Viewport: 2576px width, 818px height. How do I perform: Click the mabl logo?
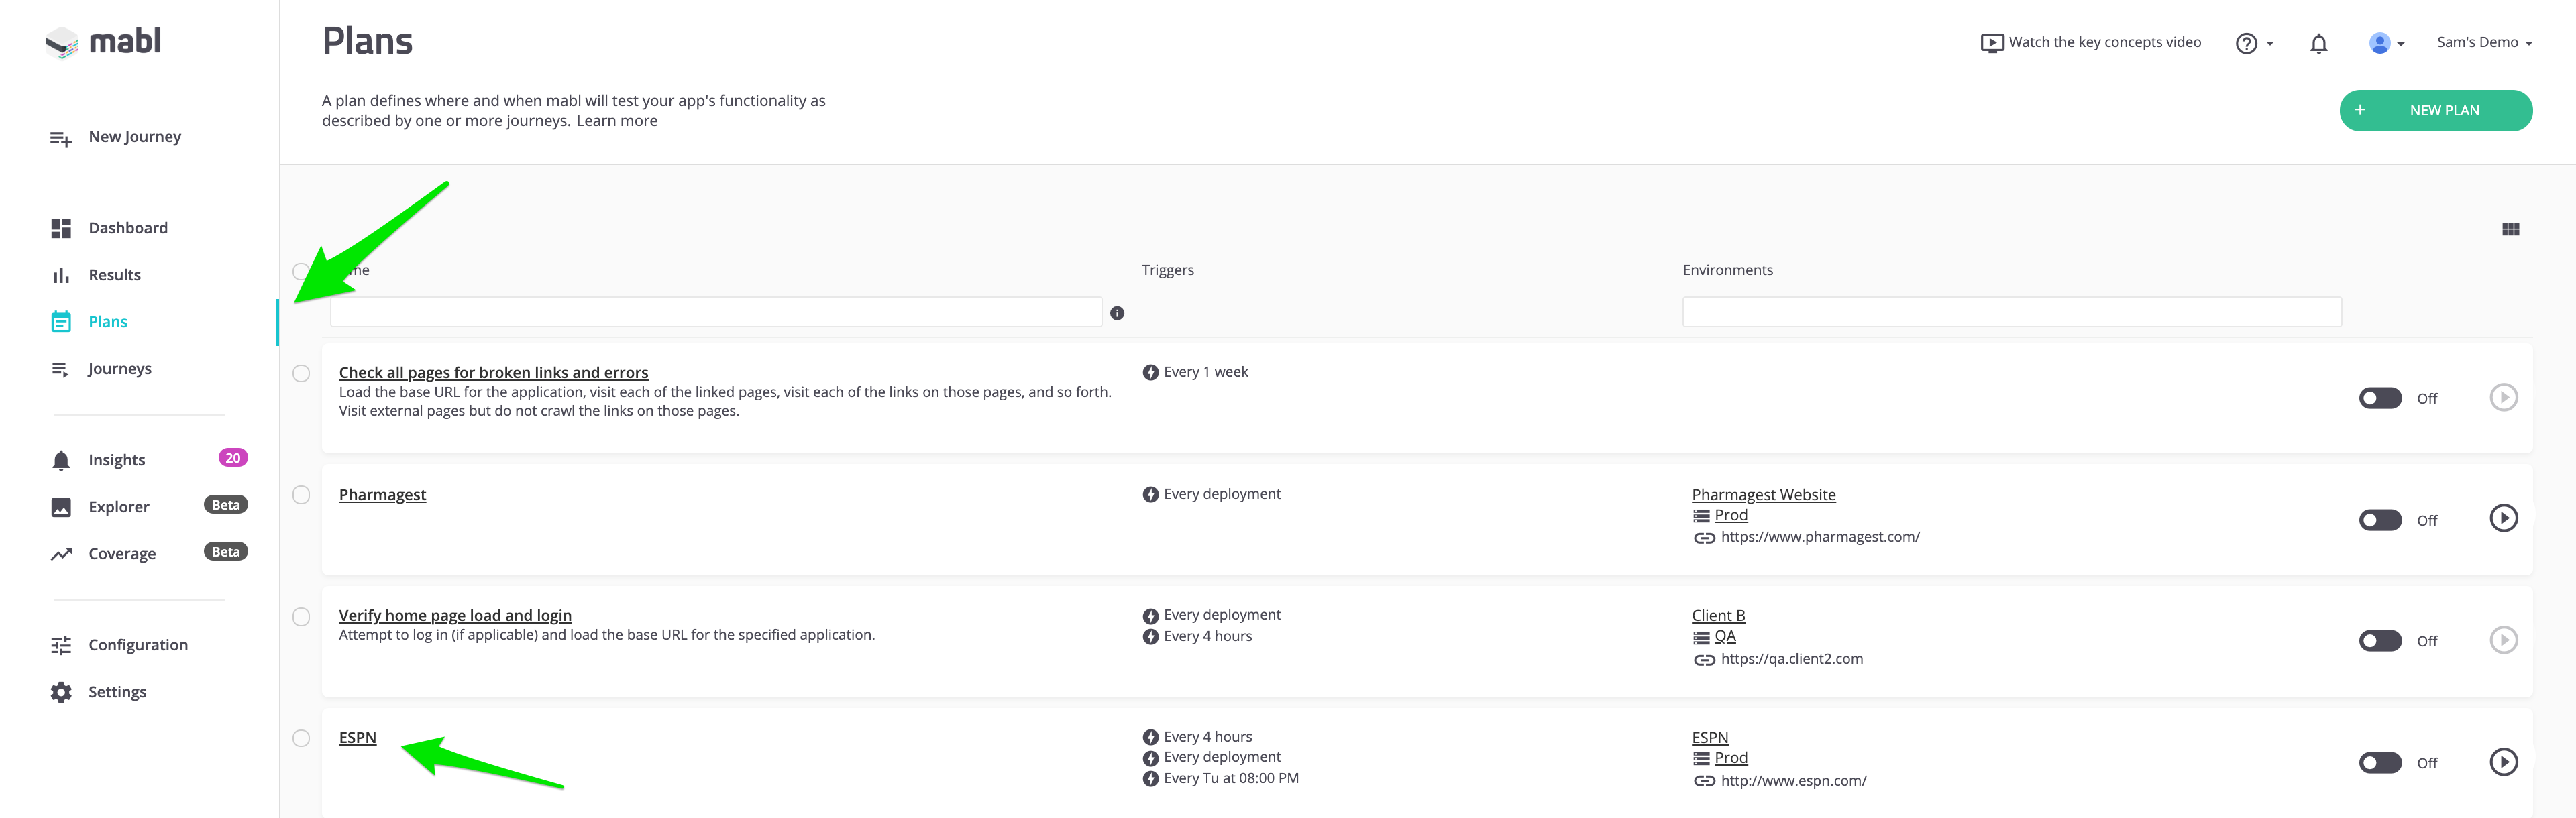[103, 42]
